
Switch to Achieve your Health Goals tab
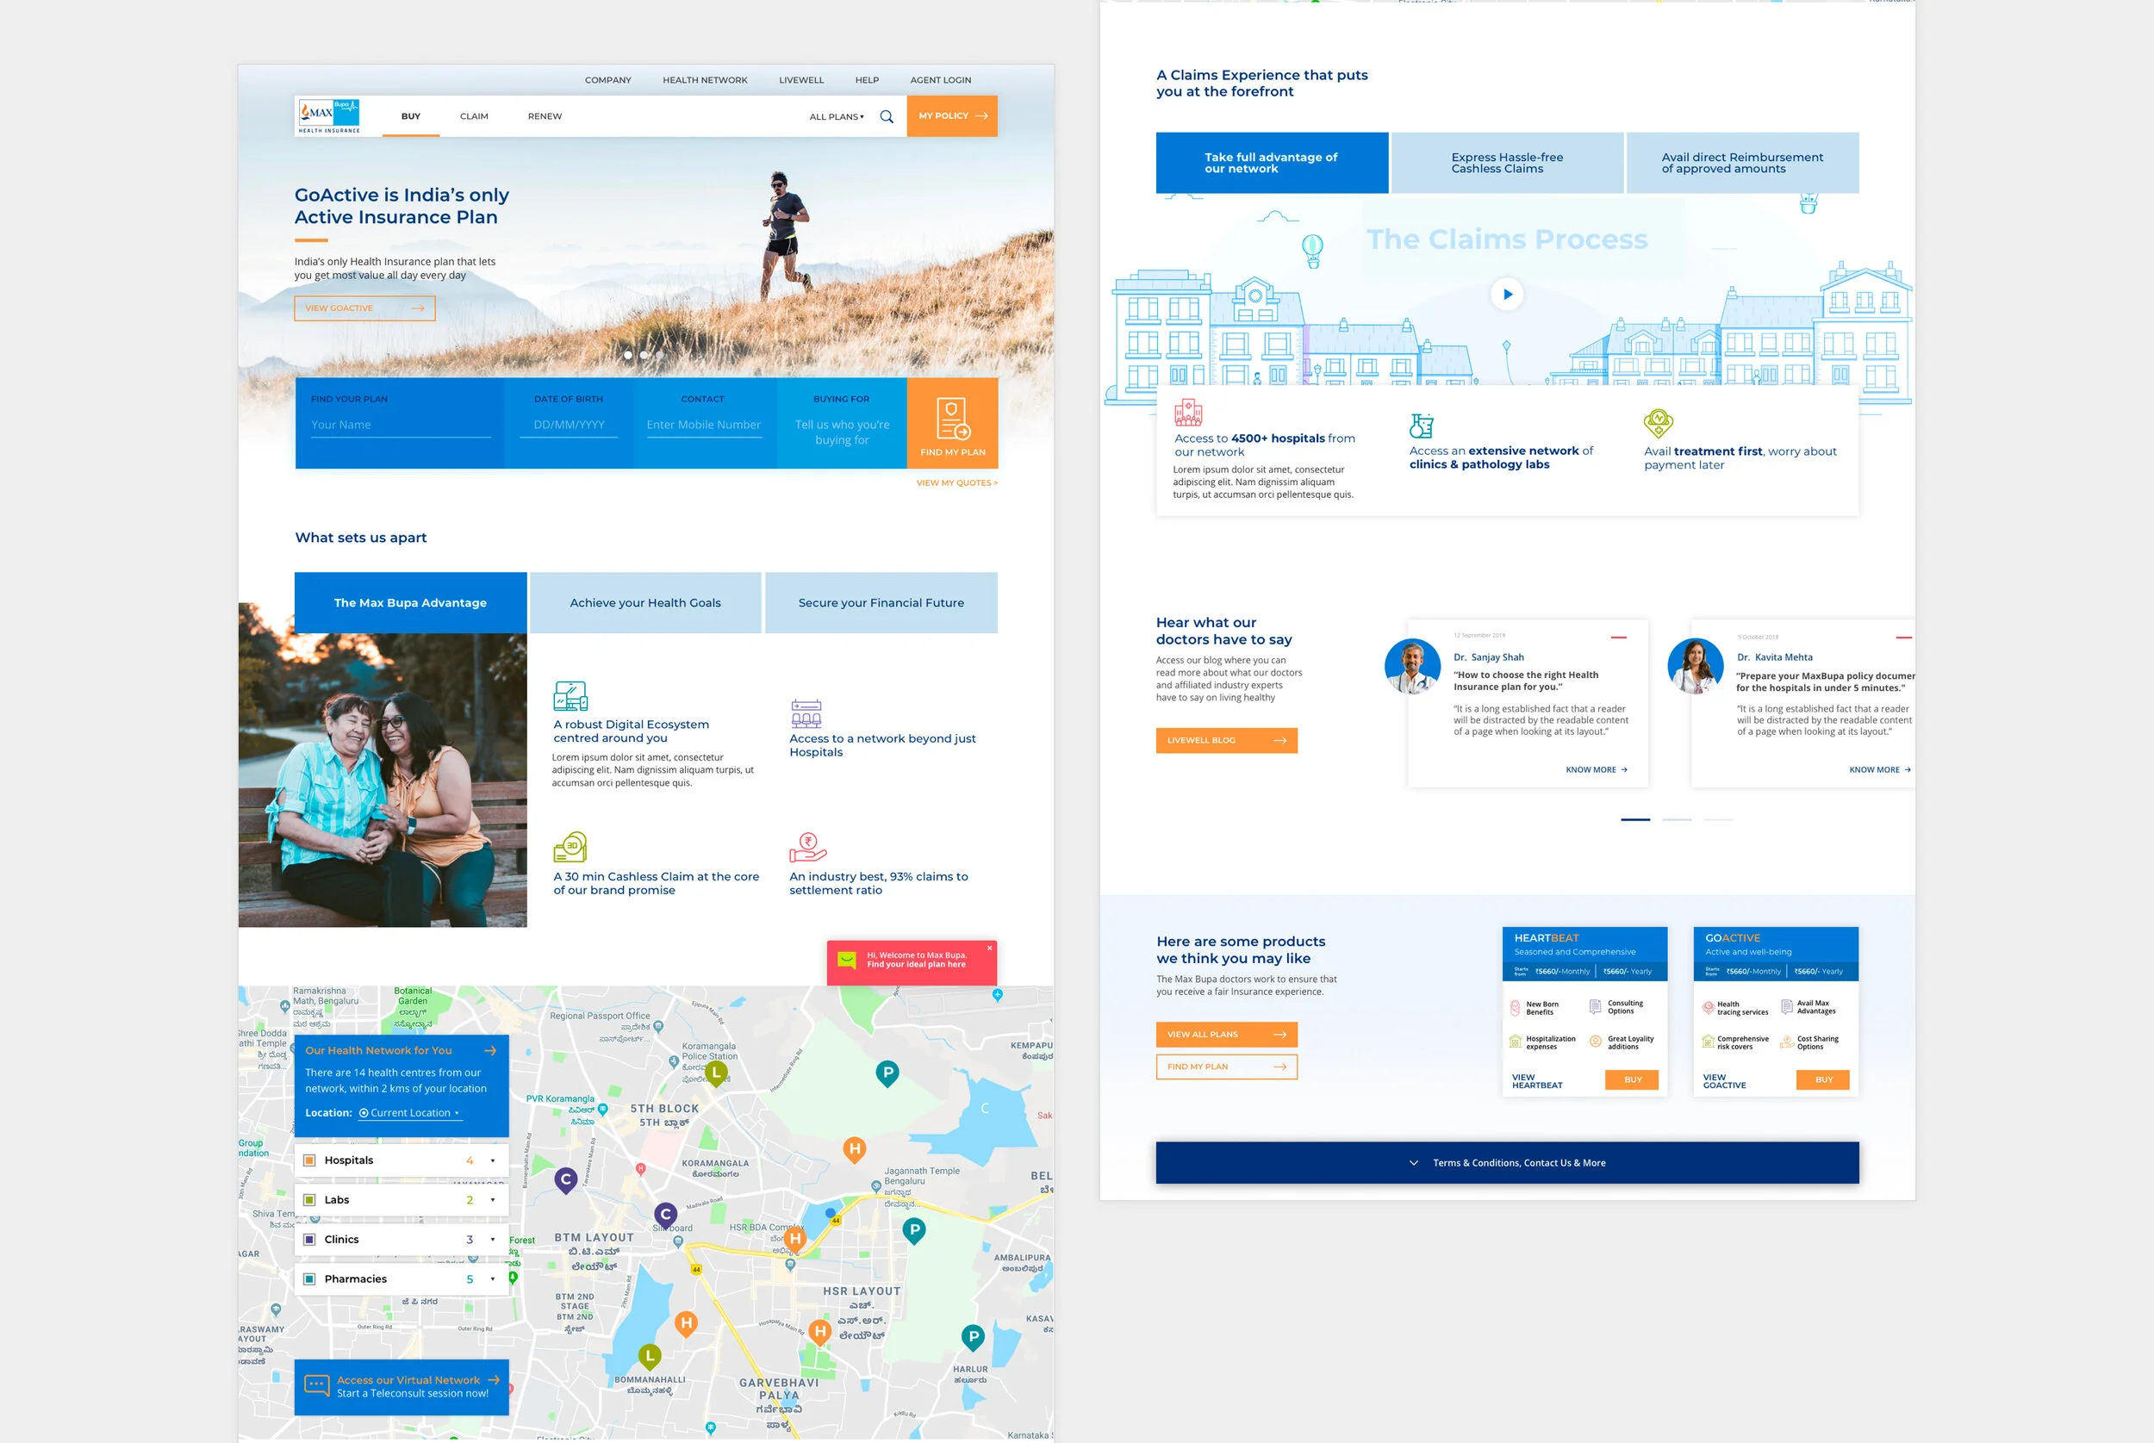point(645,603)
